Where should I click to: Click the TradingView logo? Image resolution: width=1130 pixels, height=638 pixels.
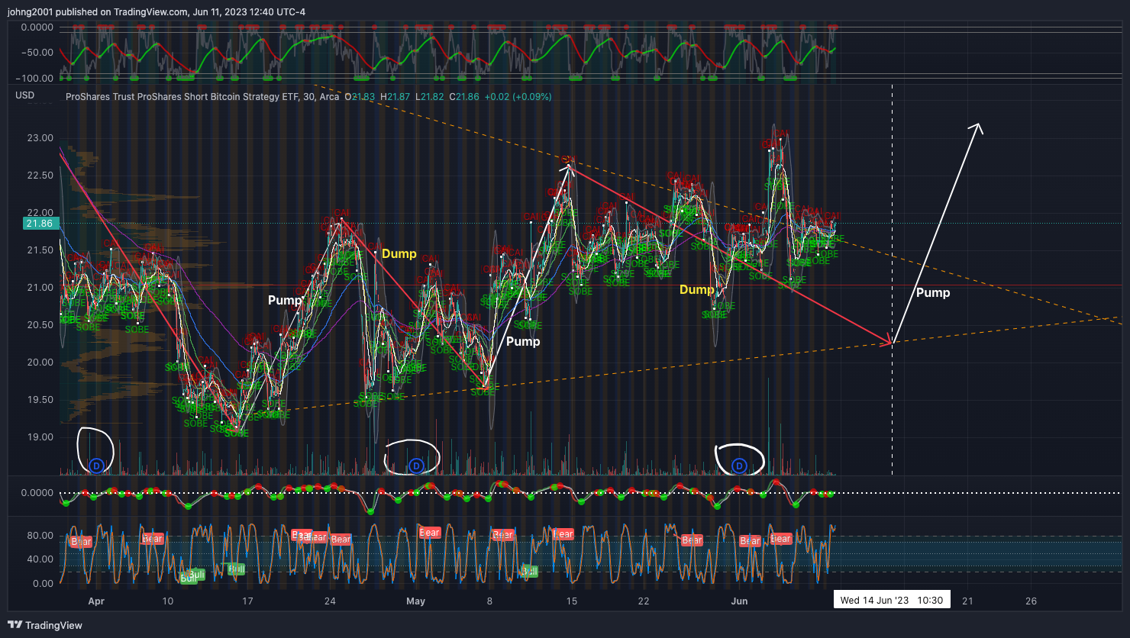tap(46, 625)
